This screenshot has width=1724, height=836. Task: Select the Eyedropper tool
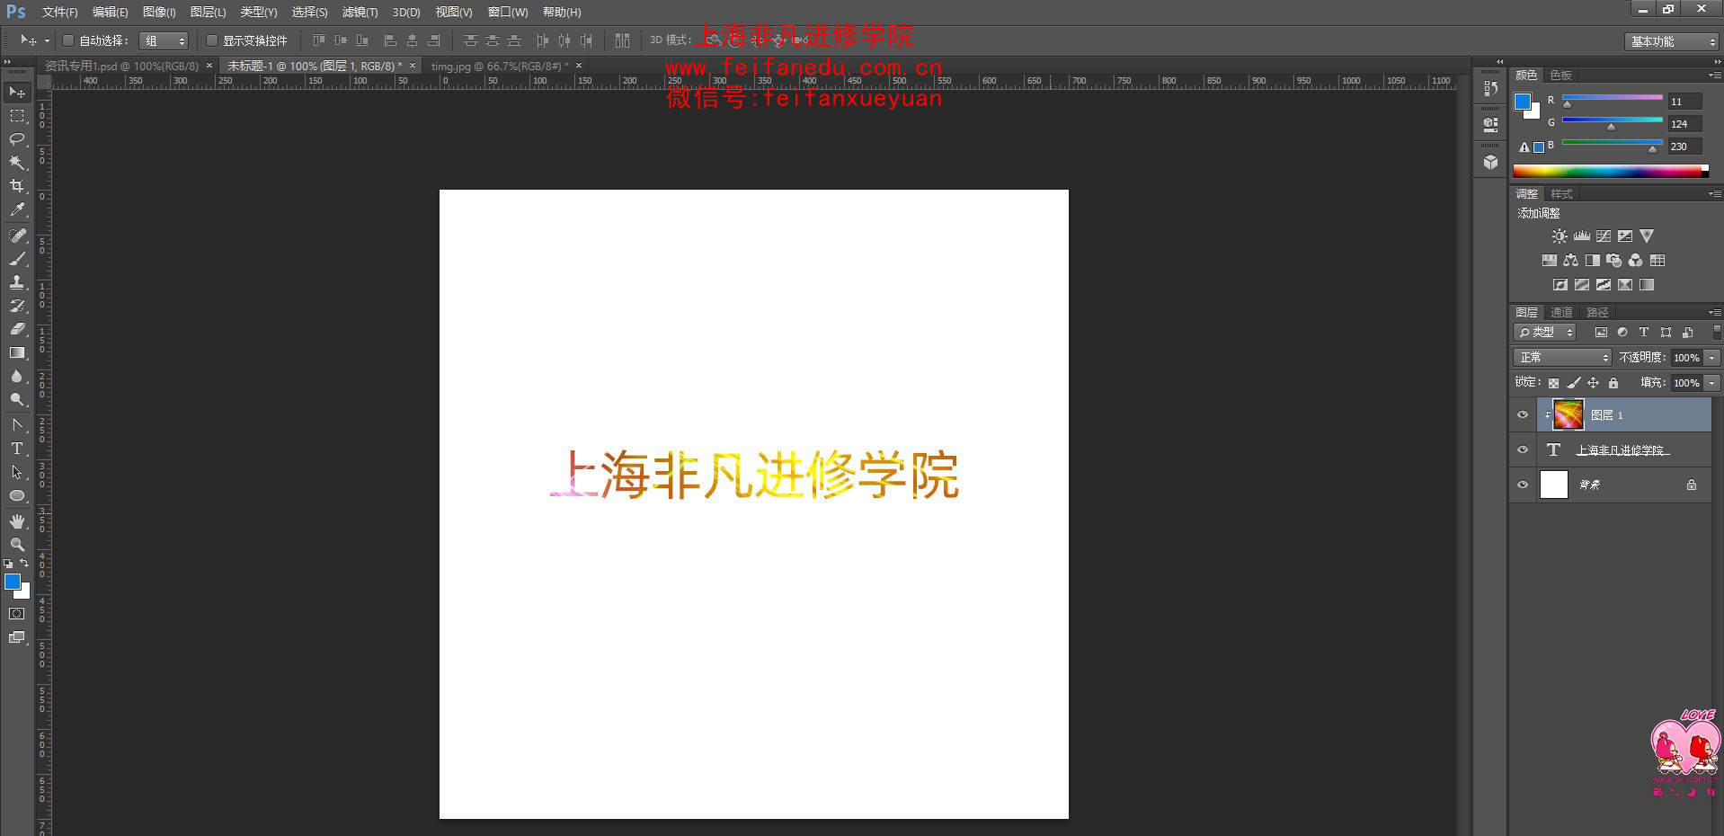(17, 209)
